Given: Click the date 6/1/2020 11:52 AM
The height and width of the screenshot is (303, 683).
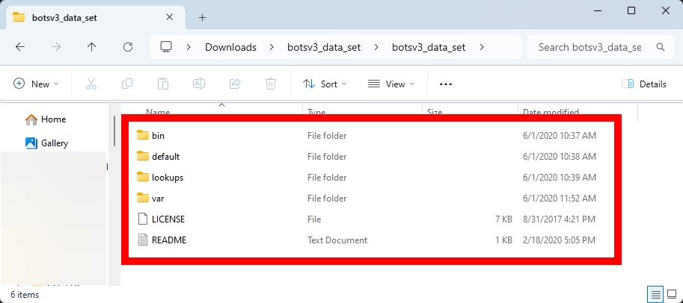Looking at the screenshot, I should [x=560, y=199].
